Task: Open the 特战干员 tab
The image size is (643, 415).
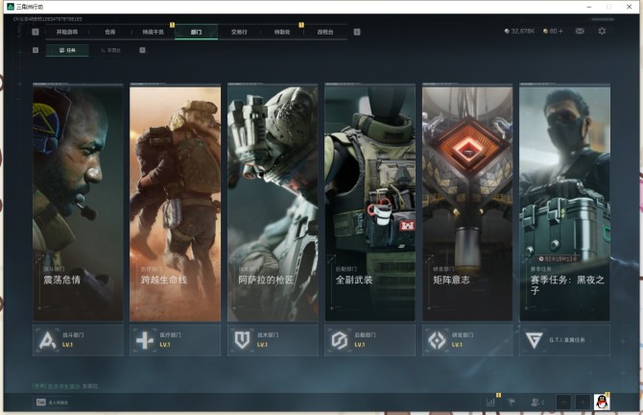Action: [x=153, y=32]
